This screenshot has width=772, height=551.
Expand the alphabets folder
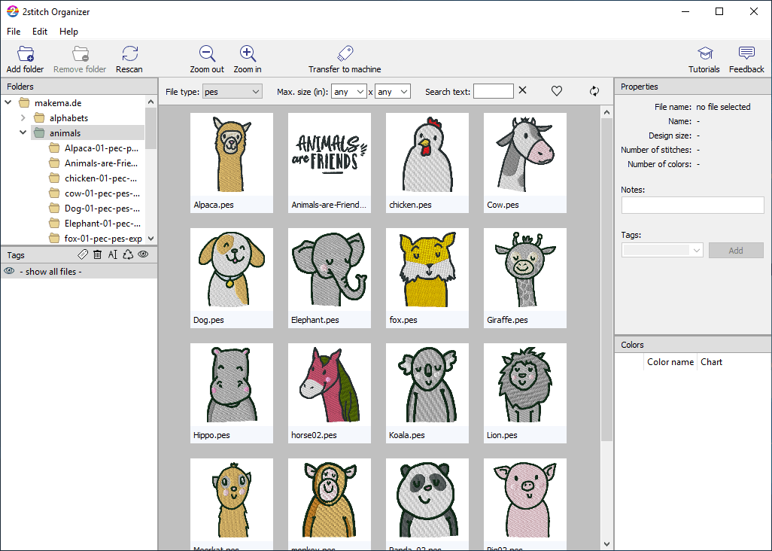[23, 117]
